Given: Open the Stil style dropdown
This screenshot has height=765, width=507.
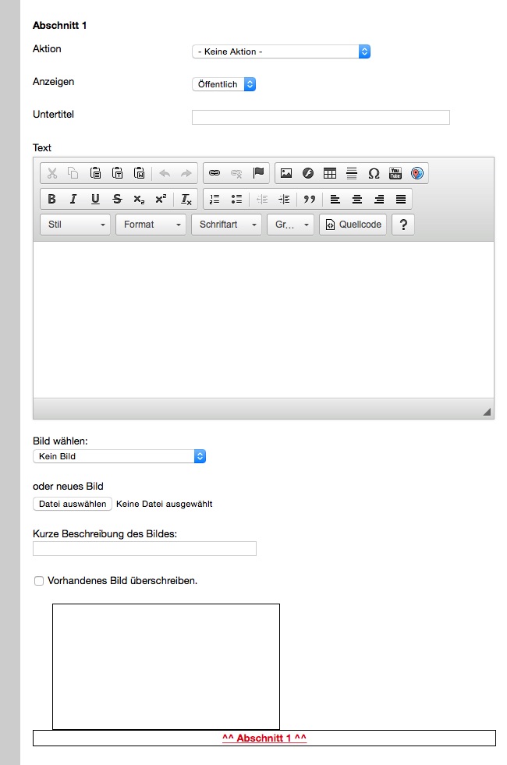Looking at the screenshot, I should (x=76, y=225).
